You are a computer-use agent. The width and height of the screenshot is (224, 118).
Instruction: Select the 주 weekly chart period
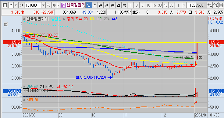coord(95,5)
